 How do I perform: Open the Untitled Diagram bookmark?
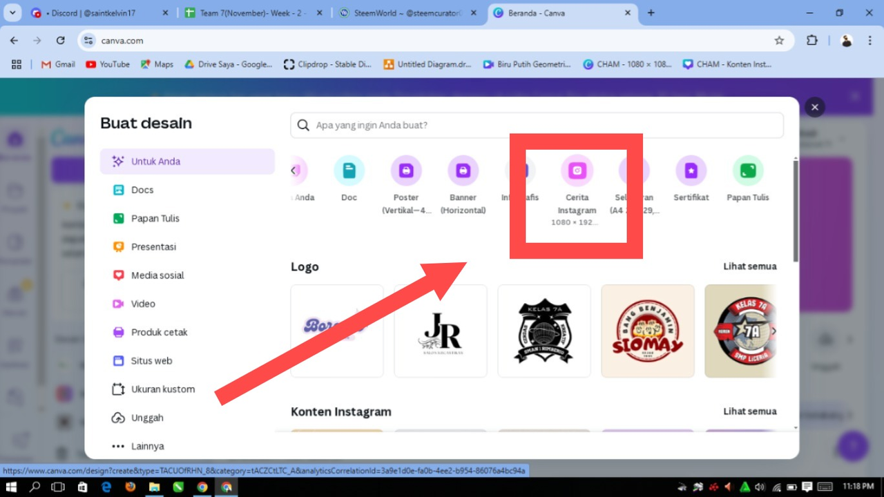pyautogui.click(x=427, y=64)
